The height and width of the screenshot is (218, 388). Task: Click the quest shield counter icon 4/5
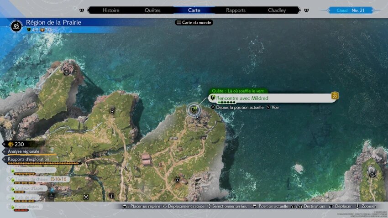pyautogui.click(x=29, y=30)
